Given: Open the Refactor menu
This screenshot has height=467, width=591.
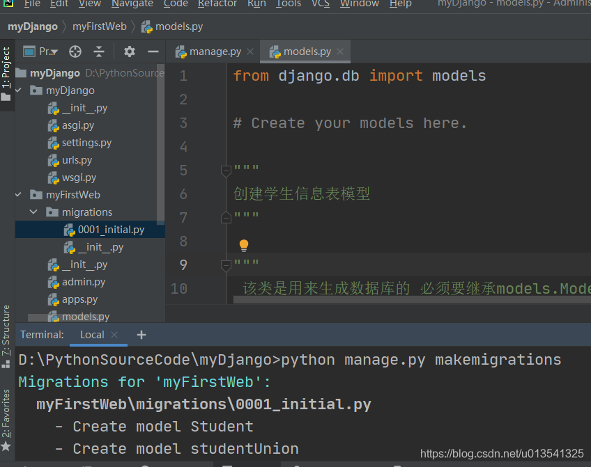Looking at the screenshot, I should pos(217,3).
